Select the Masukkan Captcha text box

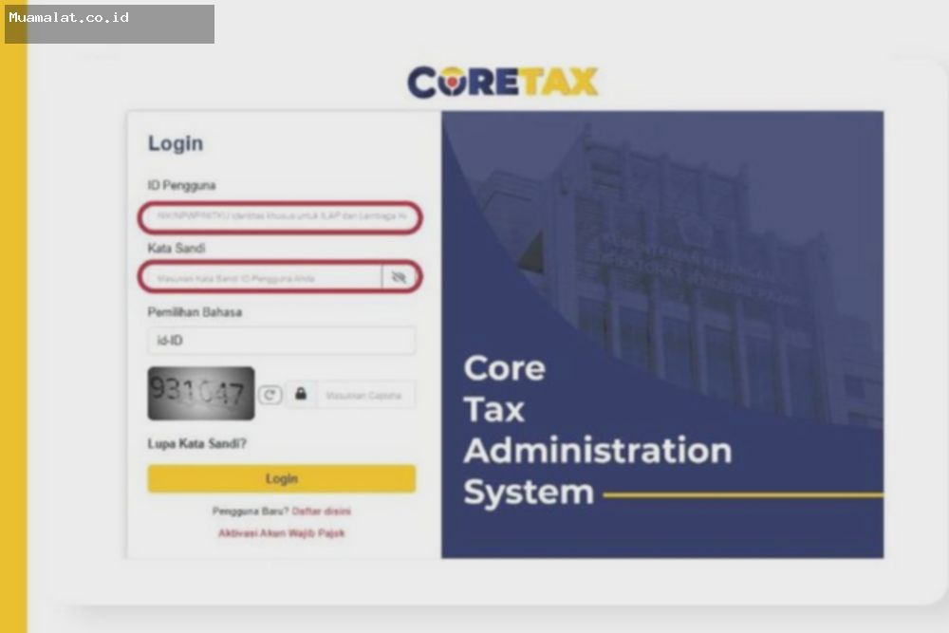(x=364, y=395)
